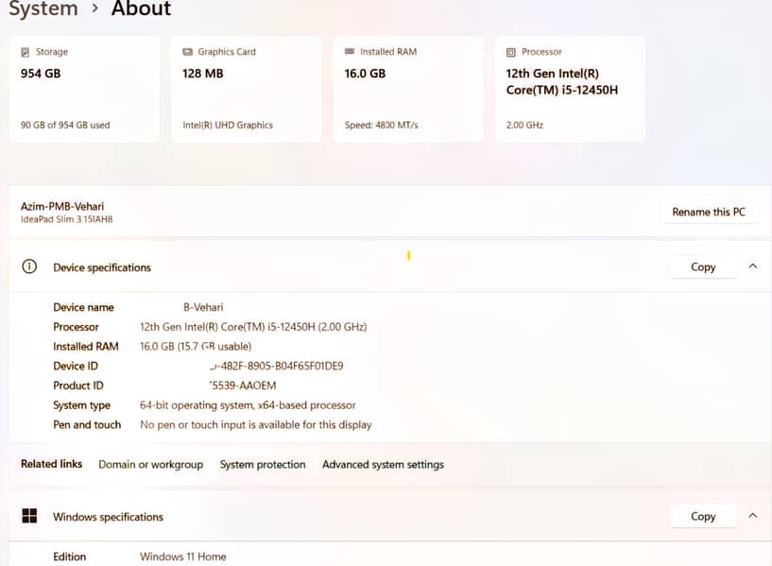Click the Device specifications info icon
772x566 pixels.
coord(29,267)
